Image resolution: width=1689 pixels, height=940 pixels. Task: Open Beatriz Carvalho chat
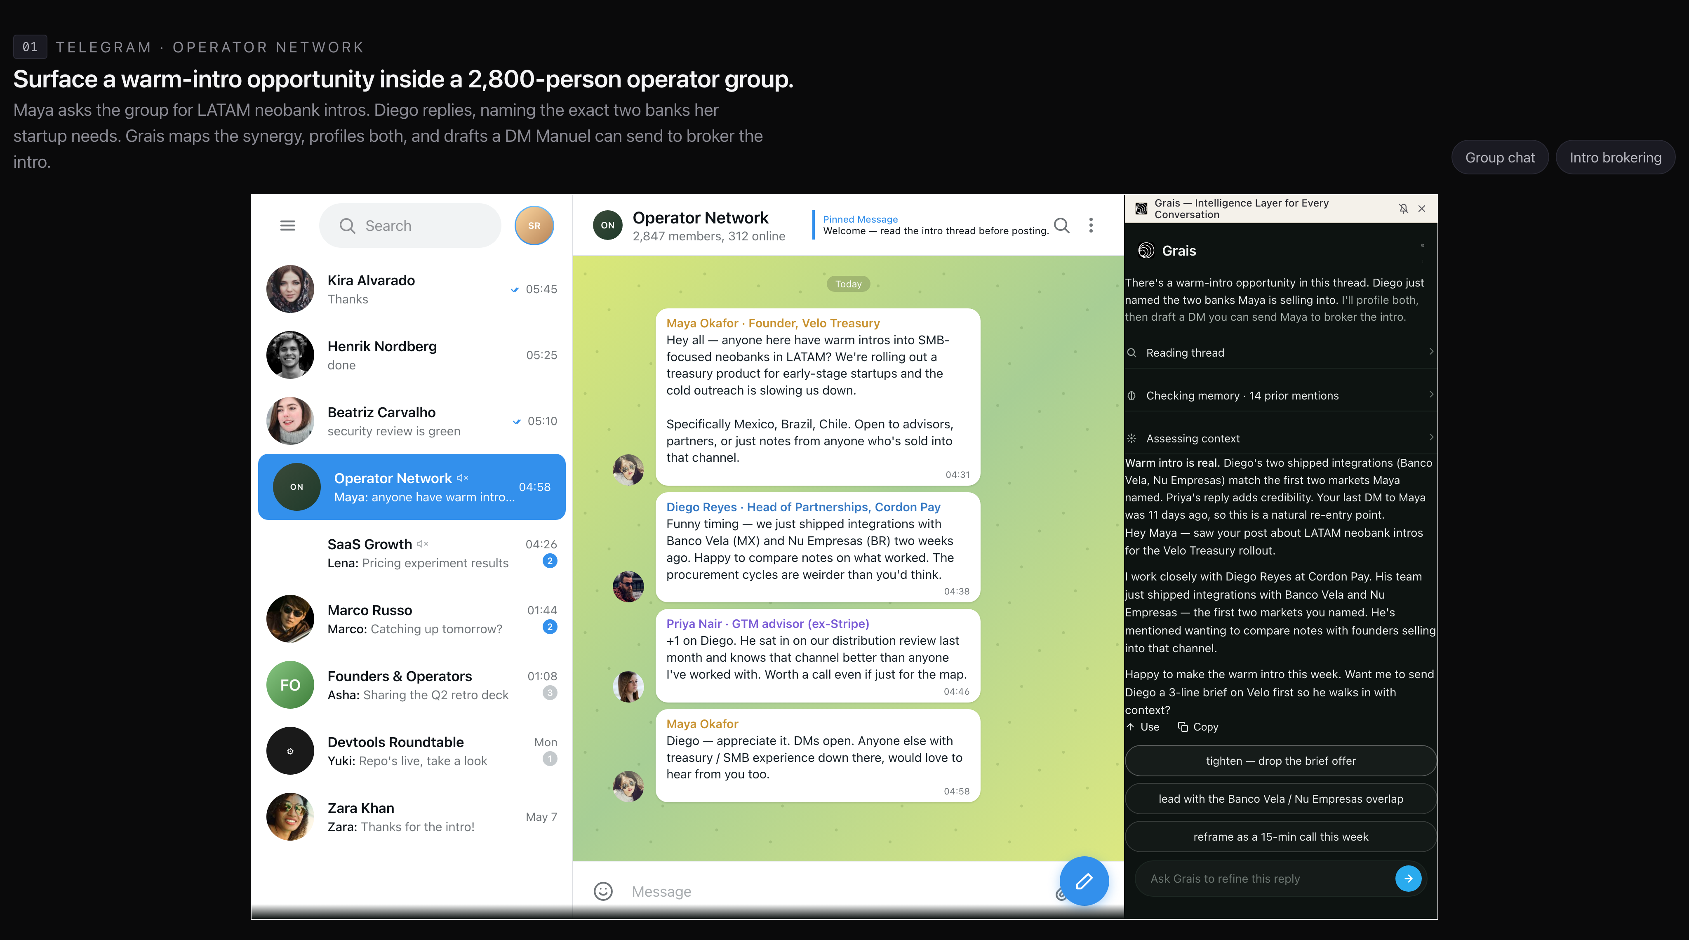[x=412, y=421]
